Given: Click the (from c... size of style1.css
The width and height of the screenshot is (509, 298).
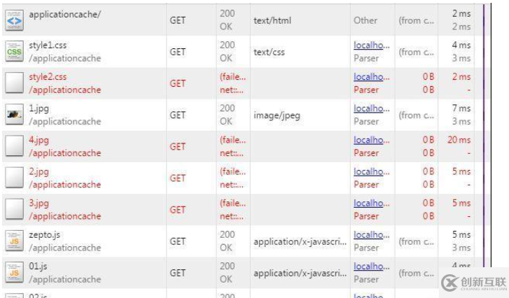Looking at the screenshot, I should [416, 52].
